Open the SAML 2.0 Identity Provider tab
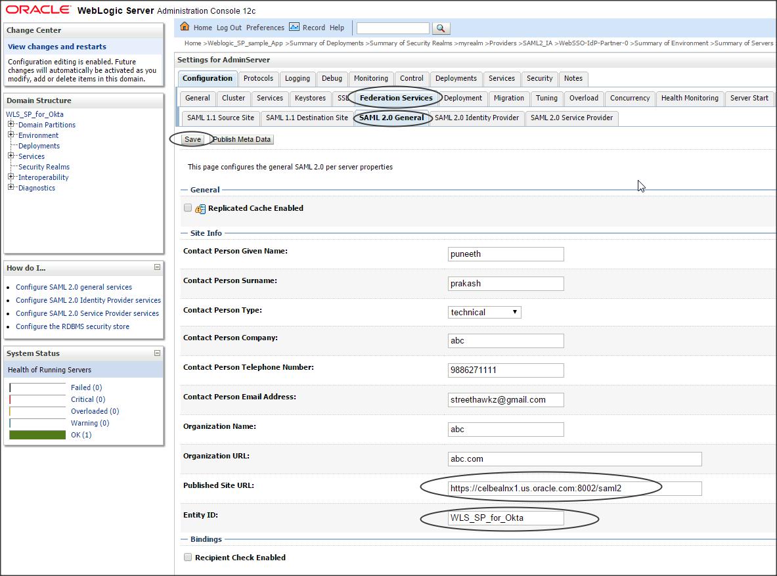The image size is (777, 576). click(477, 118)
